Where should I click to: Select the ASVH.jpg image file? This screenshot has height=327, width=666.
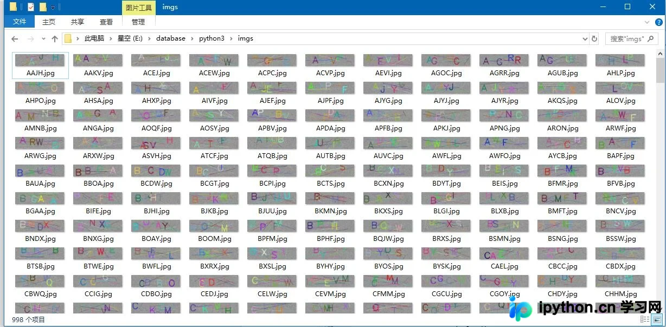[156, 148]
